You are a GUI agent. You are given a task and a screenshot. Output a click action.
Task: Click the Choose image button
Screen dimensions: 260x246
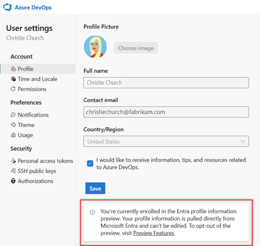(136, 48)
